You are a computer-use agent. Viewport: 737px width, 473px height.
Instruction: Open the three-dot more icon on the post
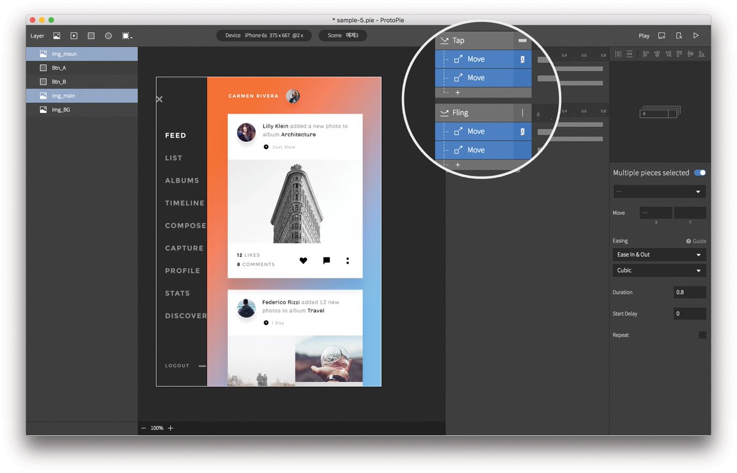348,260
